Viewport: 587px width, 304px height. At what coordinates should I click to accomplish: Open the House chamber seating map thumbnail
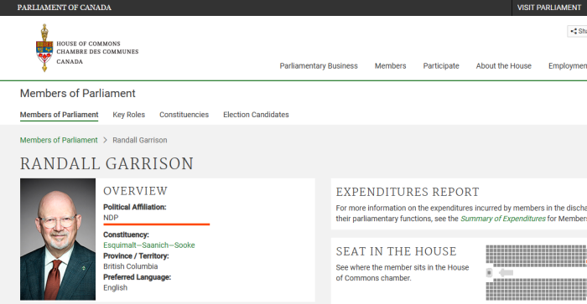pos(536,273)
